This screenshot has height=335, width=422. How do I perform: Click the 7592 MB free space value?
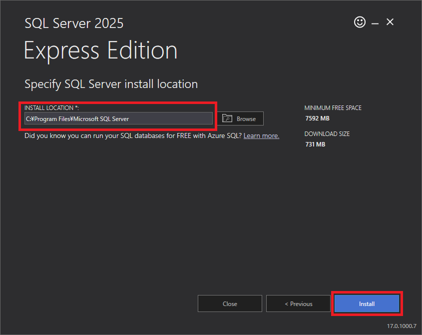pyautogui.click(x=318, y=118)
